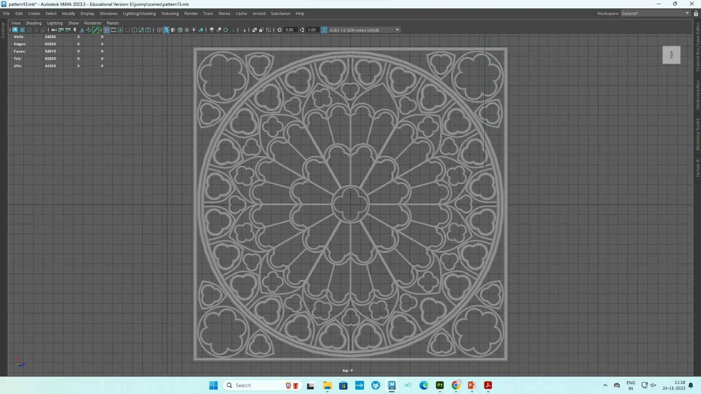This screenshot has height=394, width=701.
Task: Open the ACES view transform dropdown
Action: coord(397,30)
